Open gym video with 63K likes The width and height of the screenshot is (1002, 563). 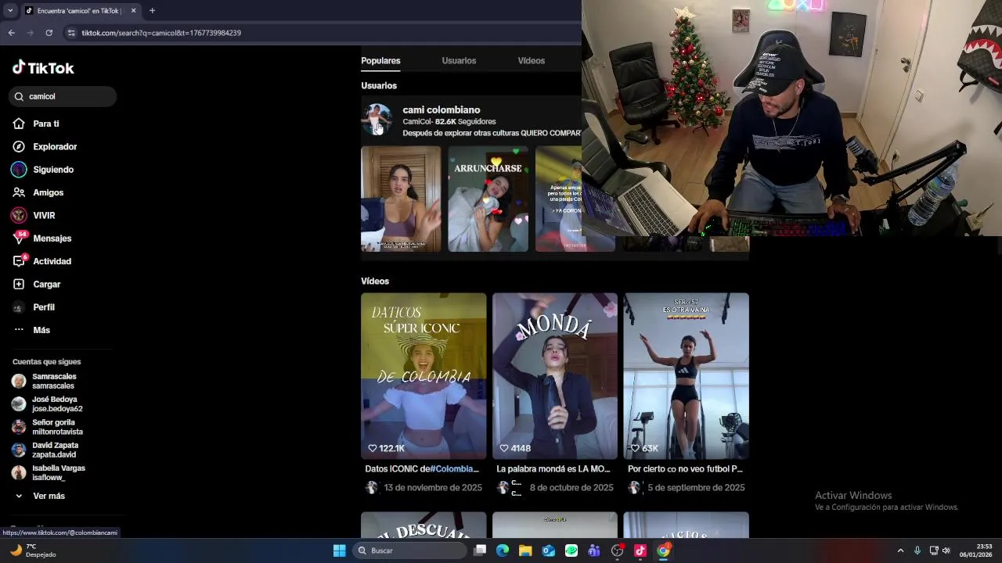pos(687,375)
